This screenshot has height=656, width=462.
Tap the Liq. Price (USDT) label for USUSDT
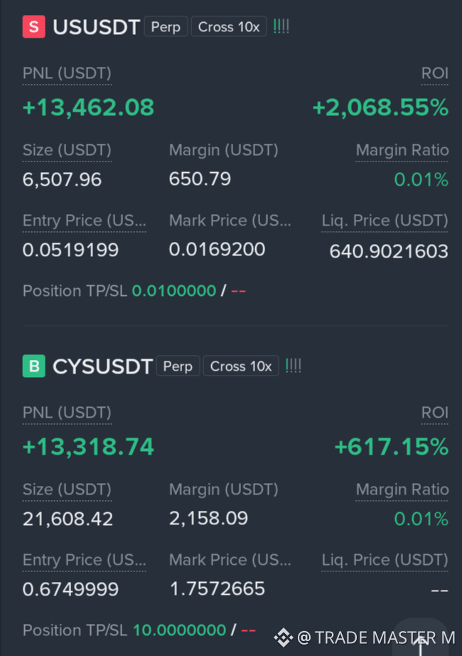(385, 221)
